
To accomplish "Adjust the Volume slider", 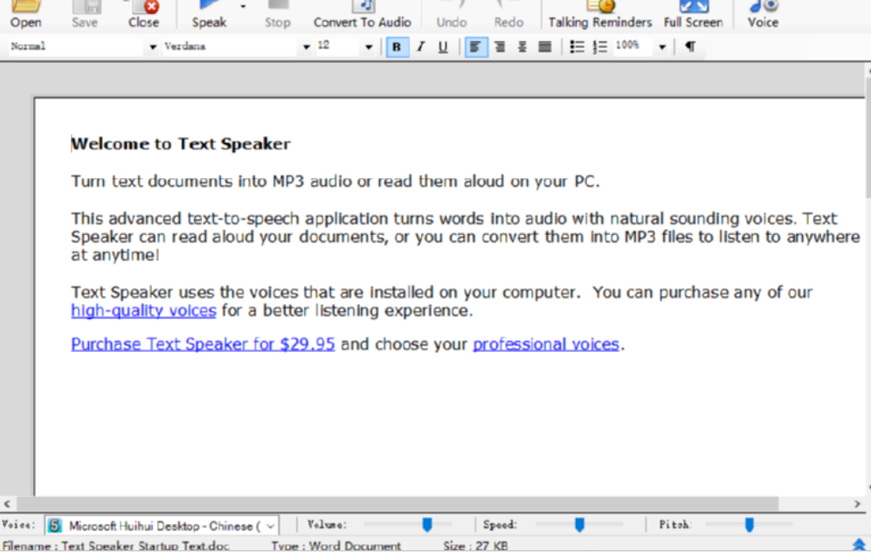I will coord(426,524).
